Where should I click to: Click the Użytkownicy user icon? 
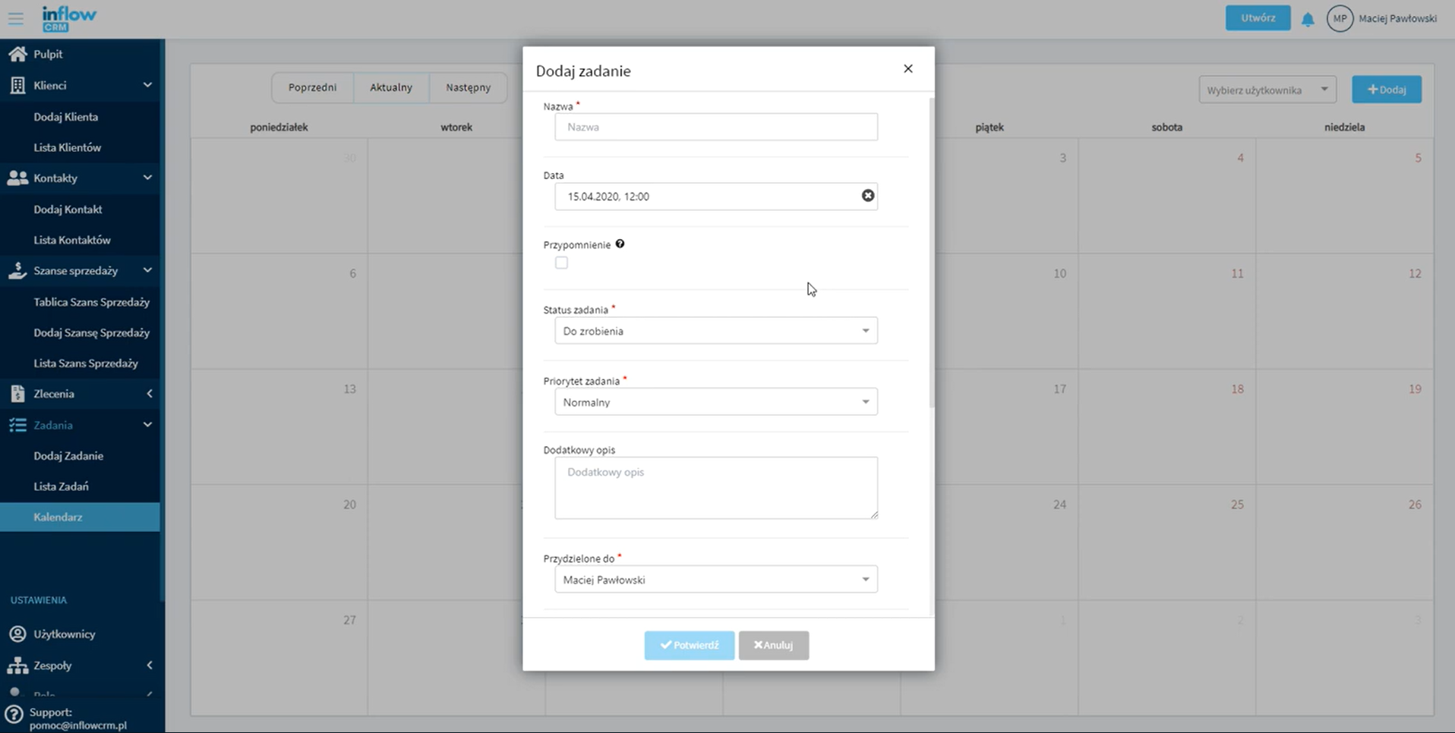[17, 634]
